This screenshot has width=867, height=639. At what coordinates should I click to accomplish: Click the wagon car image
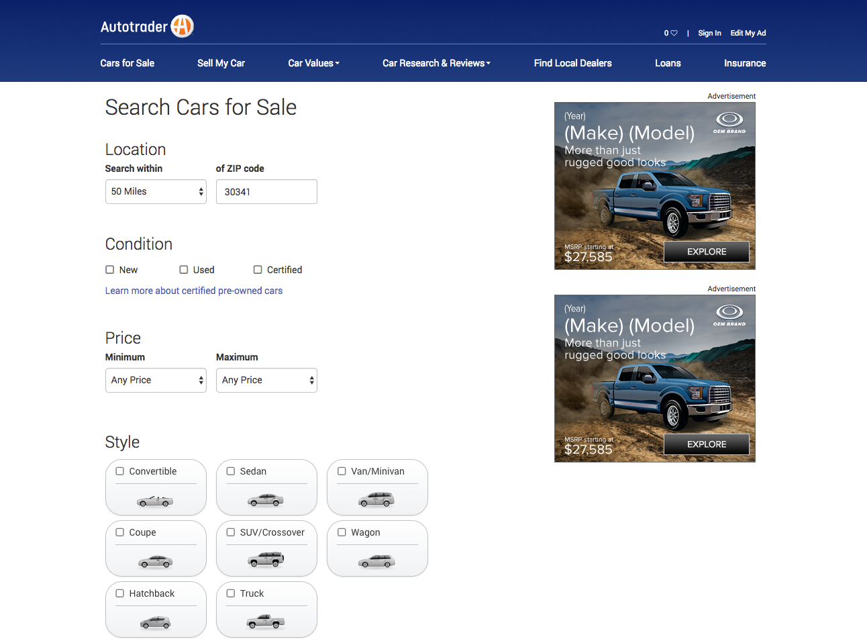[376, 561]
